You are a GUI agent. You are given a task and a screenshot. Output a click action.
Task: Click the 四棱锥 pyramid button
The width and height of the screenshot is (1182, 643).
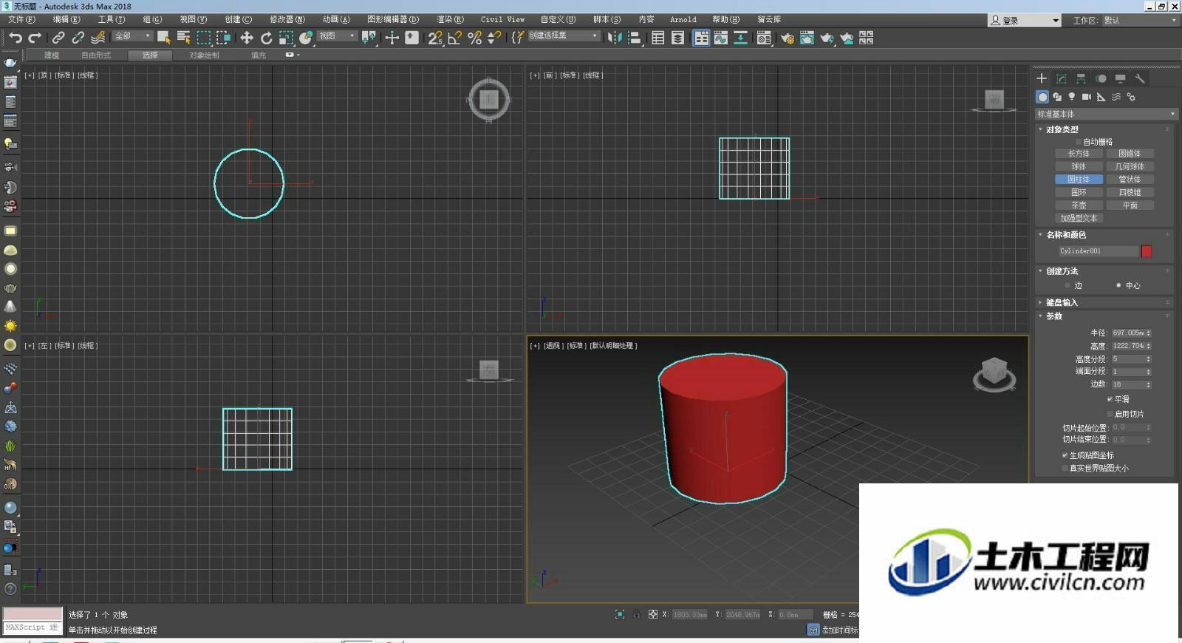(x=1130, y=192)
